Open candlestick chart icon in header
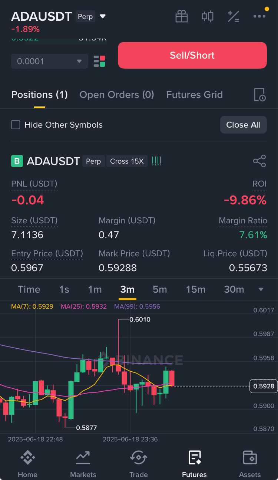The image size is (278, 480). (208, 16)
